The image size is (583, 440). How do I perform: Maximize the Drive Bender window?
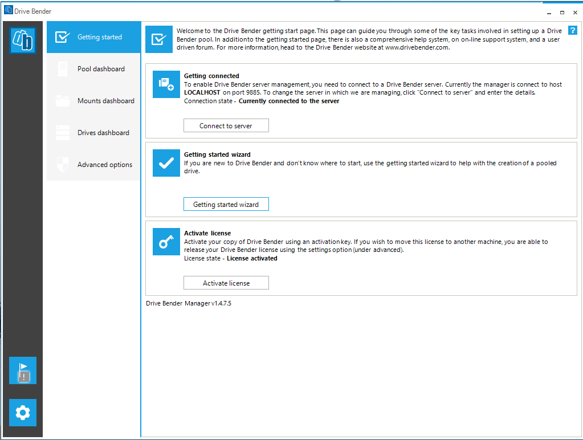[562, 13]
